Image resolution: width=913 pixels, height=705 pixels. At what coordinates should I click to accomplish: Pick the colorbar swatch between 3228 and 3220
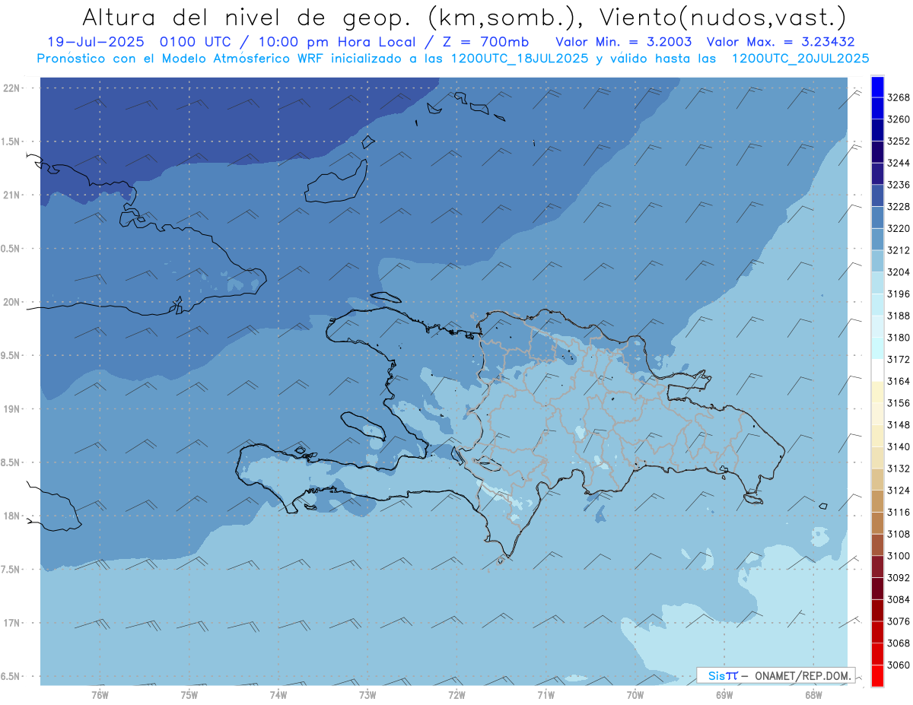[x=877, y=218]
